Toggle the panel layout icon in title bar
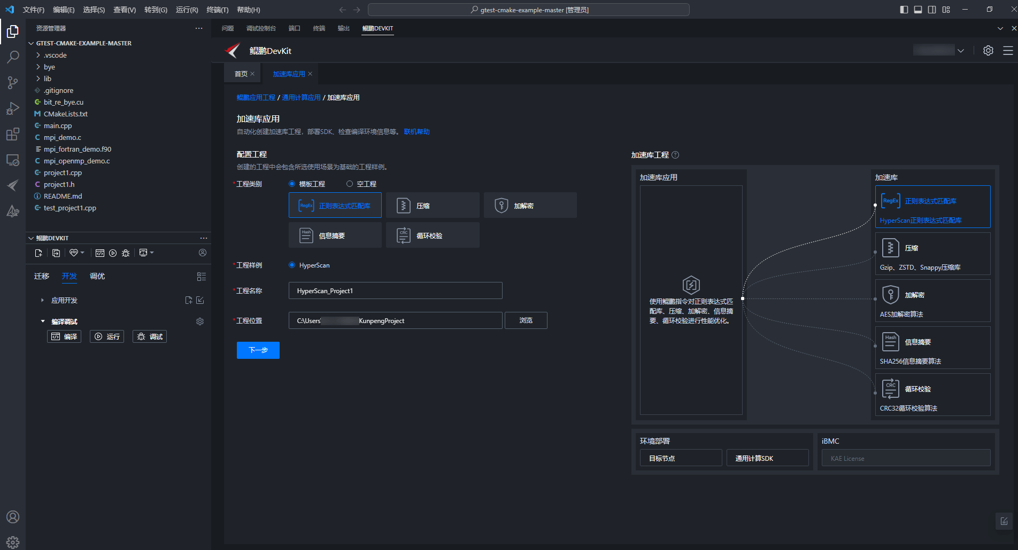Viewport: 1018px width, 550px height. tap(918, 10)
